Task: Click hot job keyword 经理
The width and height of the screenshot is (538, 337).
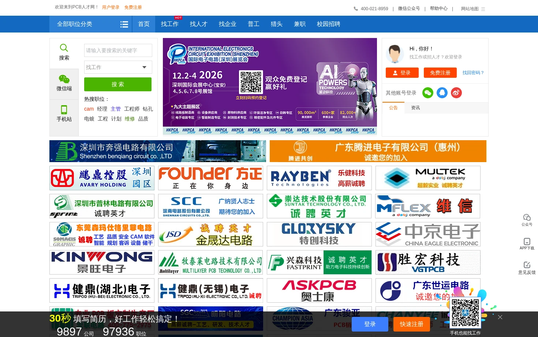Action: (102, 109)
